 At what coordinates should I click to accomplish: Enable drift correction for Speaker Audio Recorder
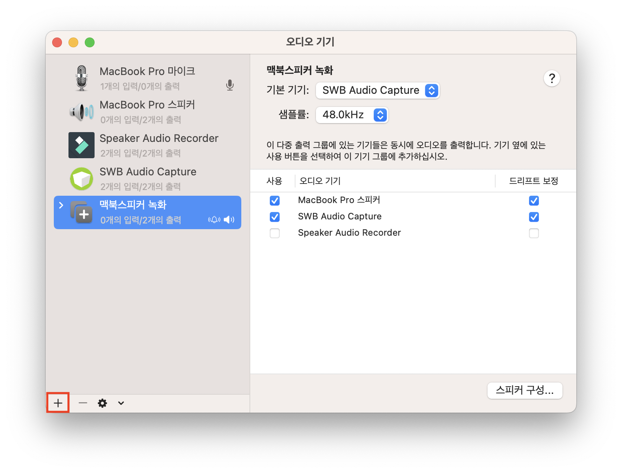[534, 233]
